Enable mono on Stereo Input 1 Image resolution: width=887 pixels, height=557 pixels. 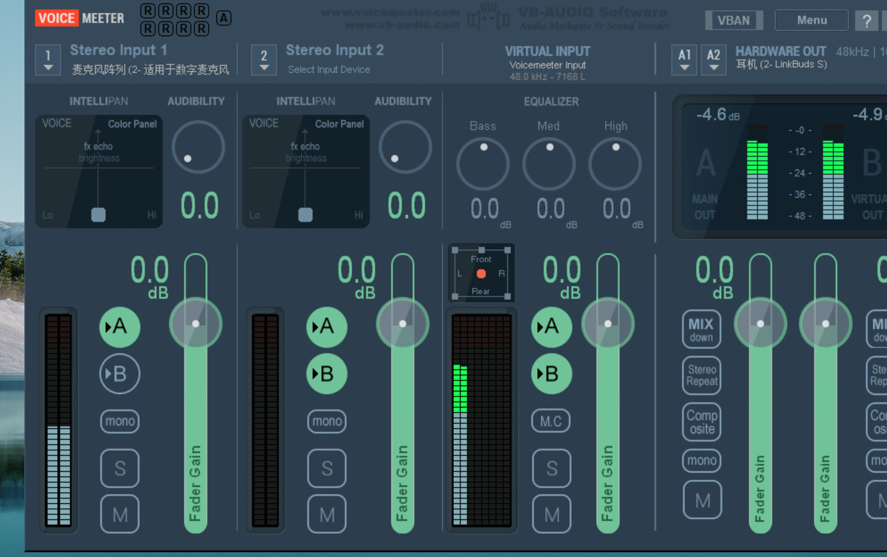tap(120, 421)
